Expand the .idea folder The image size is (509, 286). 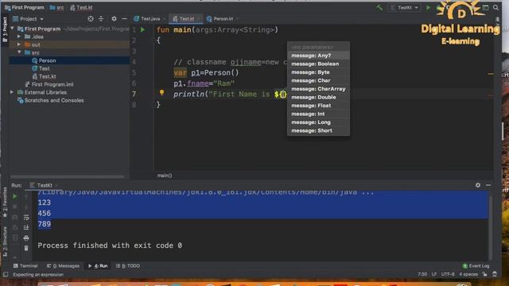coord(19,37)
